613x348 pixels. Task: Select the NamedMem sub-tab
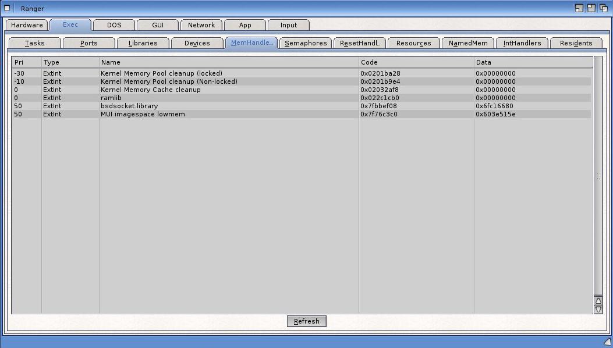[468, 43]
